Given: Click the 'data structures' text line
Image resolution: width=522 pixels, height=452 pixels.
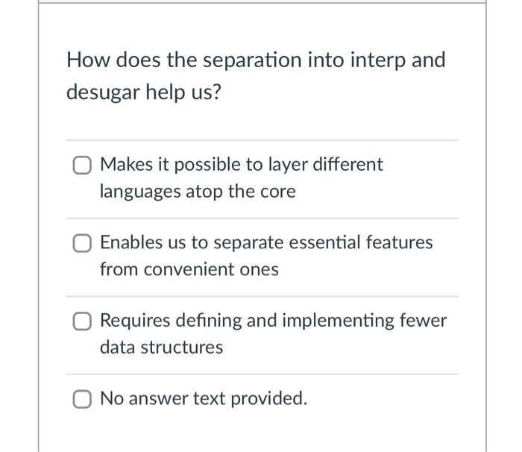Looking at the screenshot, I should [161, 348].
